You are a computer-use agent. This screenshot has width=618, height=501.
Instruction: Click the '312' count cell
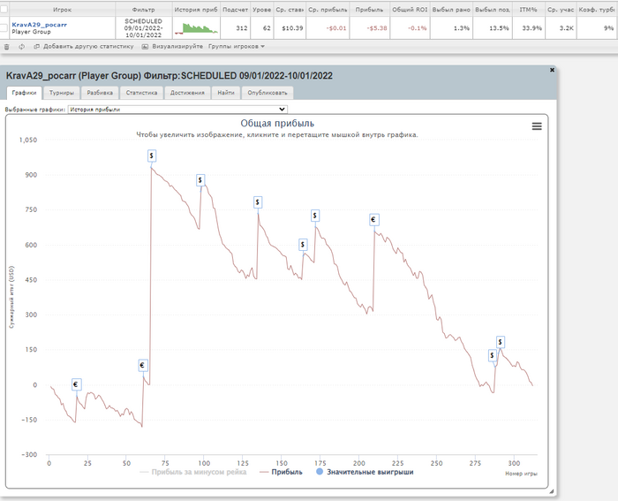point(235,28)
